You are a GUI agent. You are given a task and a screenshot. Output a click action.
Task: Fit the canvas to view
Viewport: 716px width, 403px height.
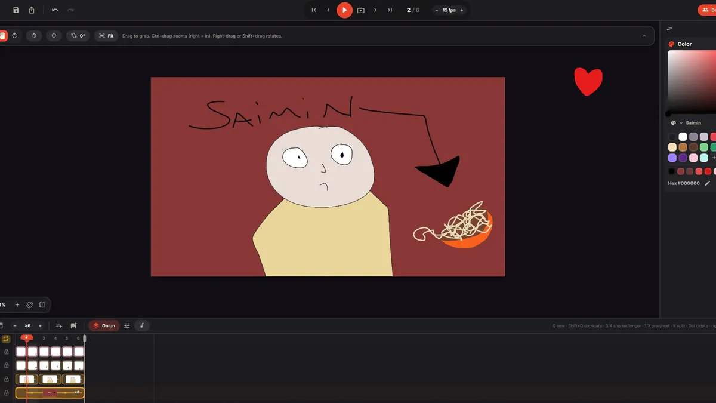tap(106, 36)
